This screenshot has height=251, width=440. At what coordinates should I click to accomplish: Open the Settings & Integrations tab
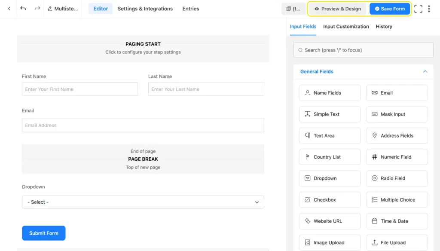click(x=145, y=9)
